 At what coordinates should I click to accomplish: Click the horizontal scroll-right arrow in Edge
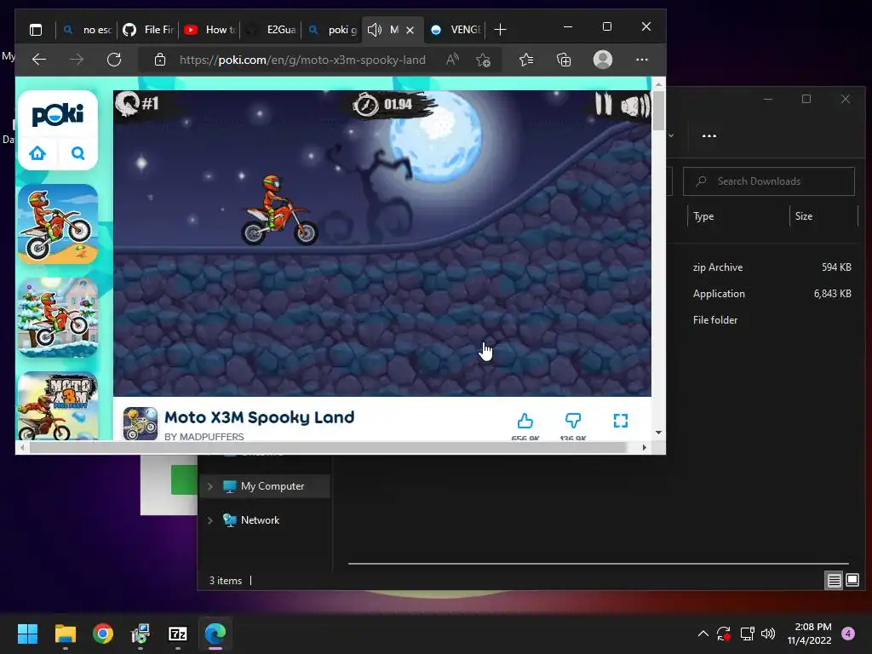click(644, 447)
